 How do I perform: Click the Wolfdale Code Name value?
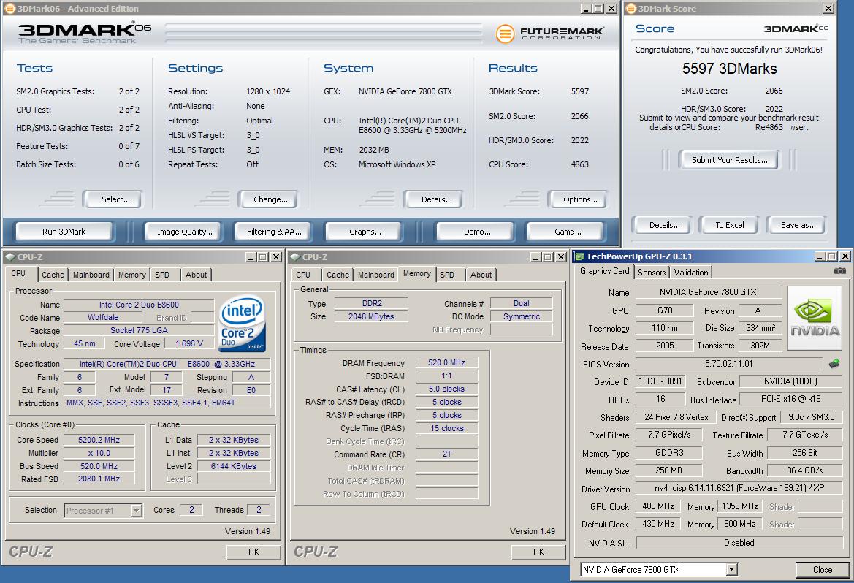[102, 317]
